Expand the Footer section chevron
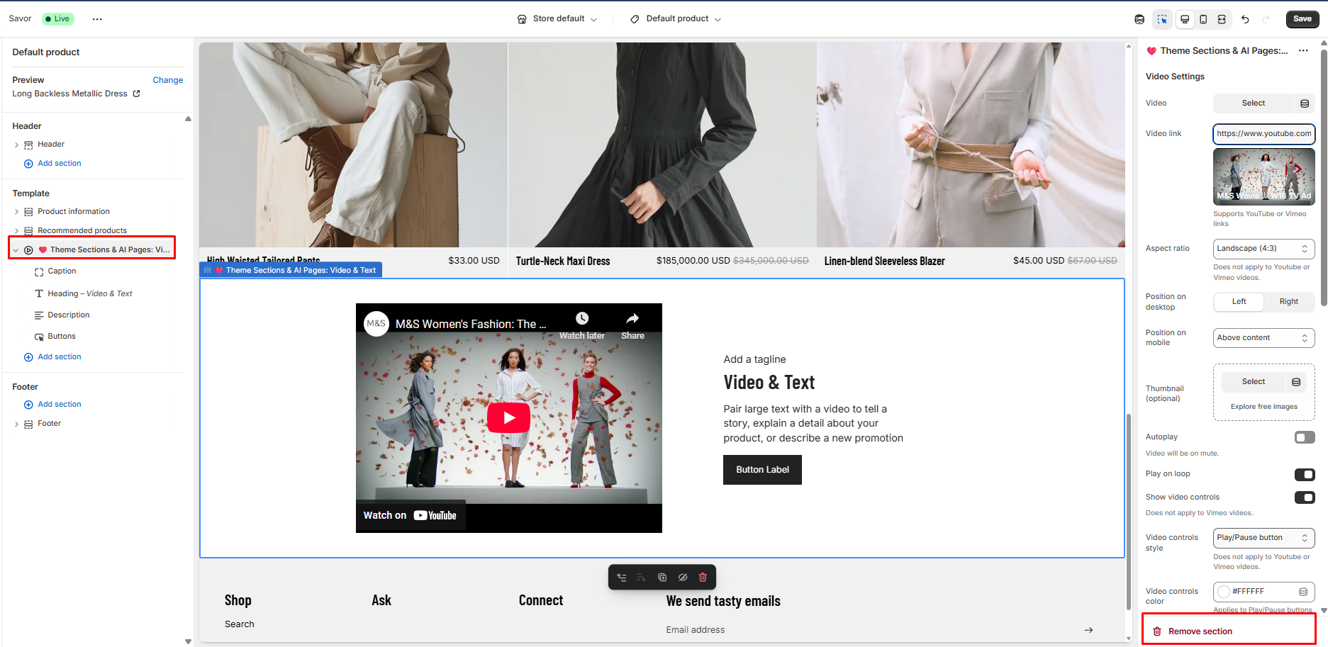 coord(16,424)
